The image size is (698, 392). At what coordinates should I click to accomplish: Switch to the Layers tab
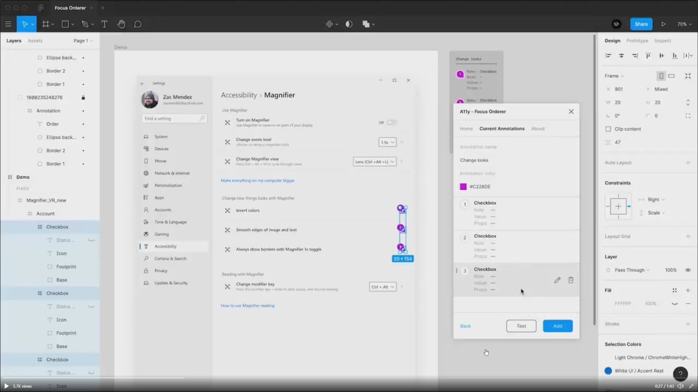(x=14, y=41)
